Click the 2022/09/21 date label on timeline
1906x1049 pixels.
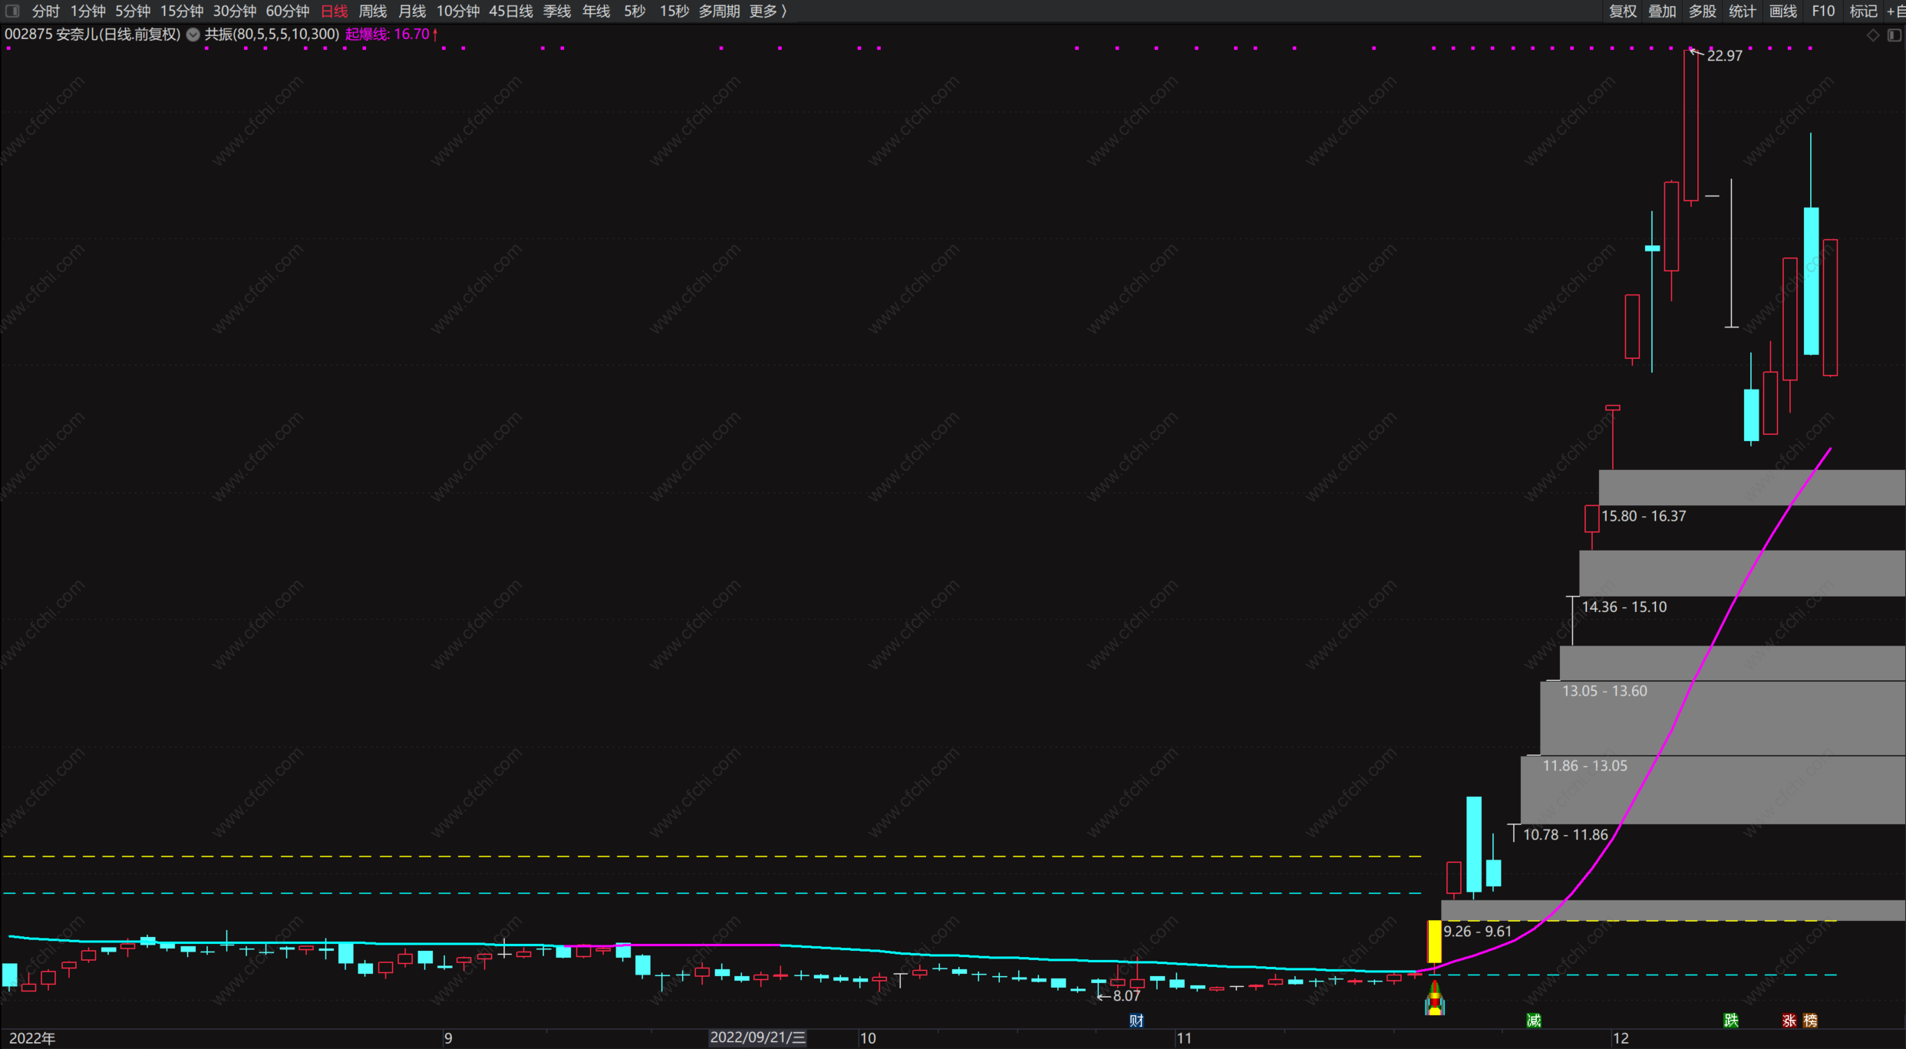coord(757,1037)
